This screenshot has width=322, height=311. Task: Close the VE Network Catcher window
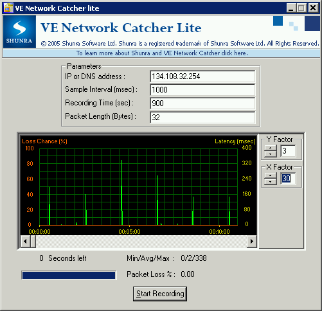pos(313,8)
